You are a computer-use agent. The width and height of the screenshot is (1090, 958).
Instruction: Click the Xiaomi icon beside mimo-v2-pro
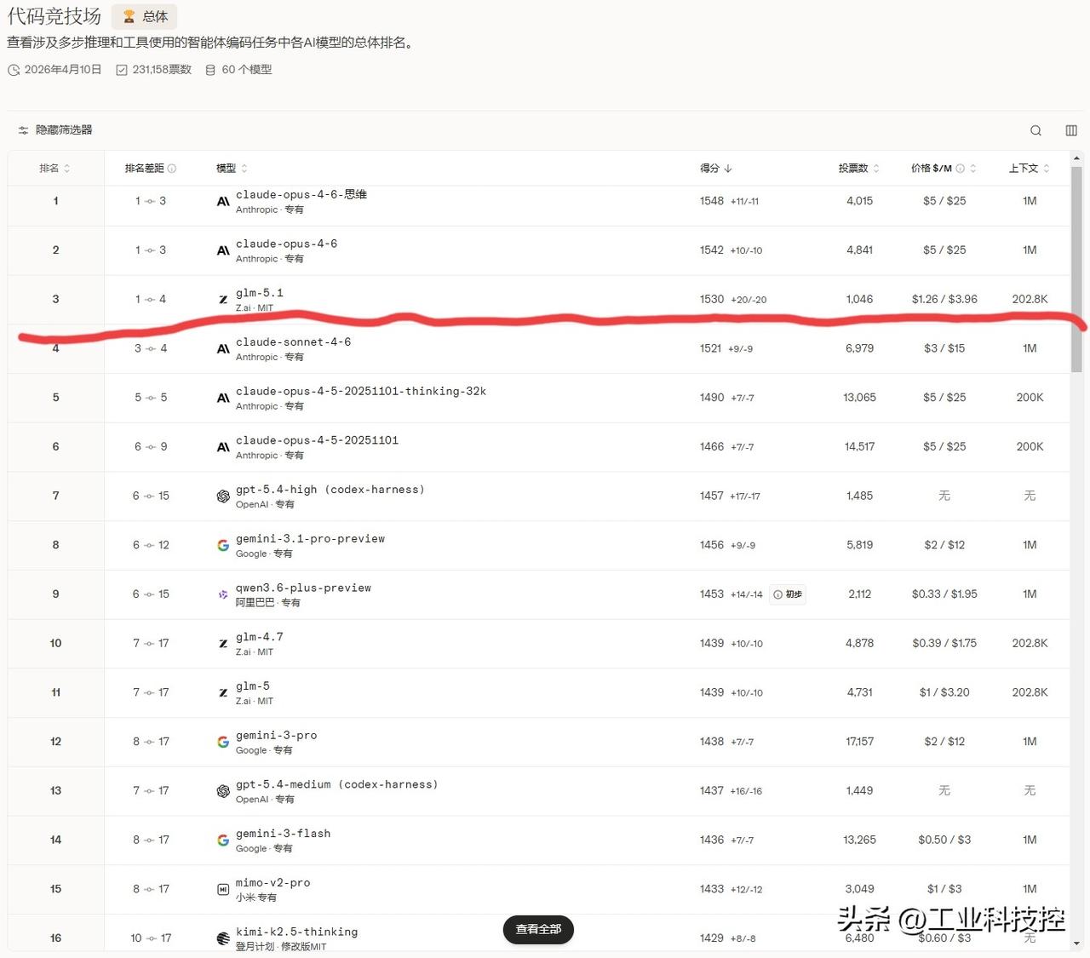pyautogui.click(x=222, y=889)
